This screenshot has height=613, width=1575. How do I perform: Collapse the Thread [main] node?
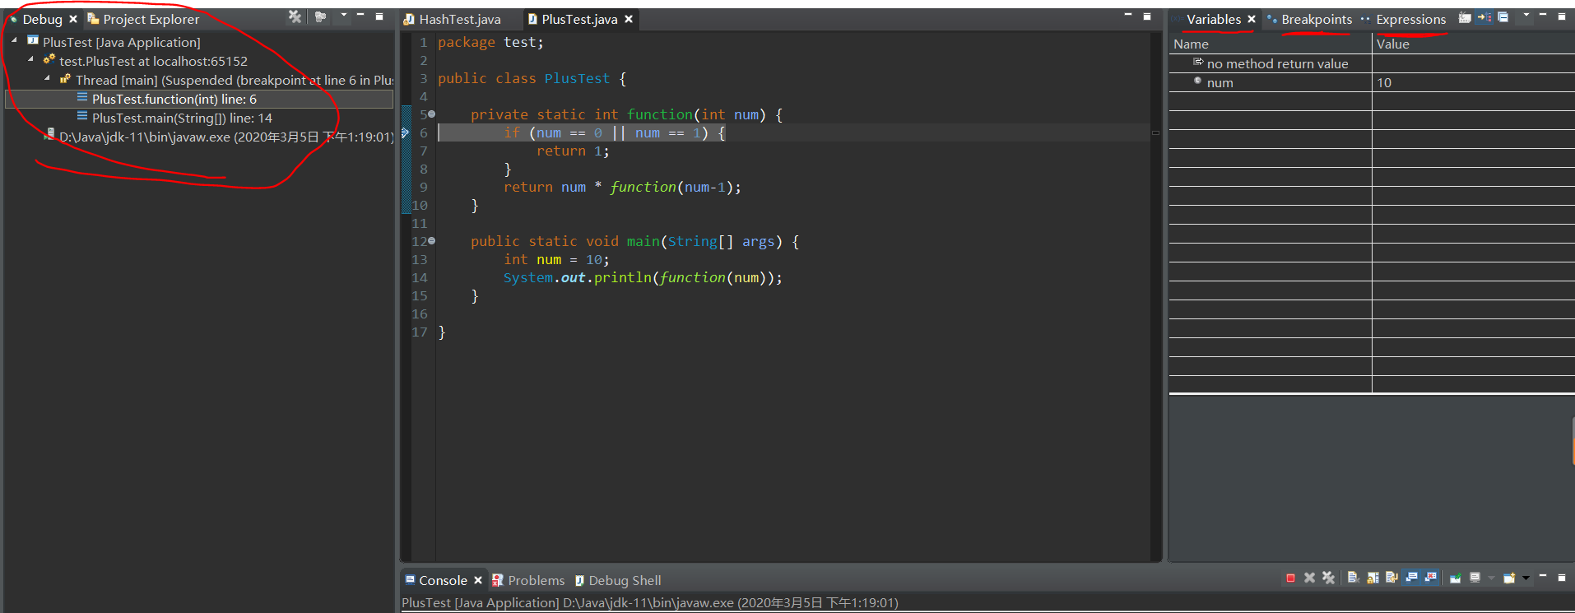[47, 77]
